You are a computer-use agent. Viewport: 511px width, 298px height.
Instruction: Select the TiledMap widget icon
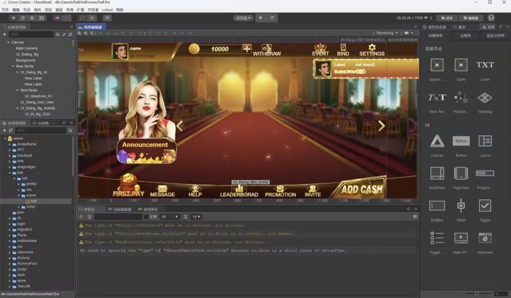[485, 97]
